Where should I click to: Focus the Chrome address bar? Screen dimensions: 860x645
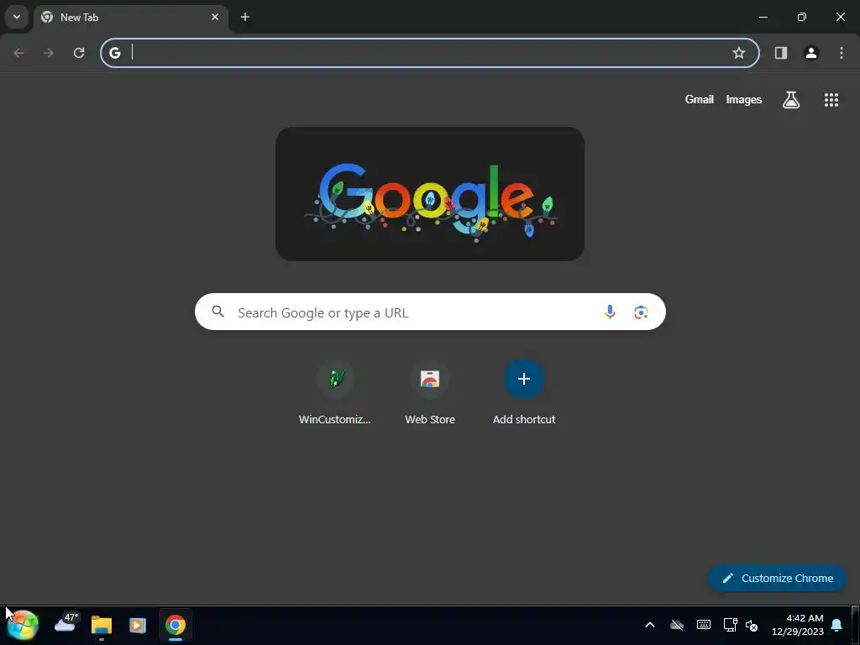click(430, 53)
